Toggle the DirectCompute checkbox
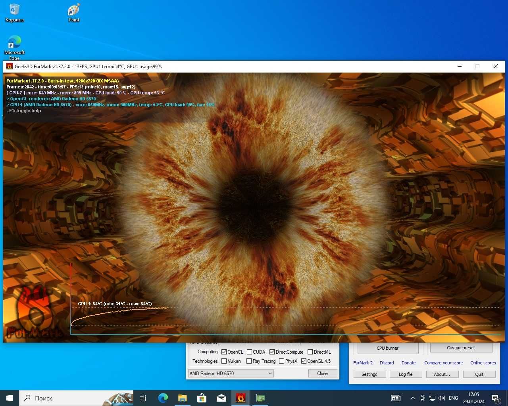The width and height of the screenshot is (508, 406). 272,352
